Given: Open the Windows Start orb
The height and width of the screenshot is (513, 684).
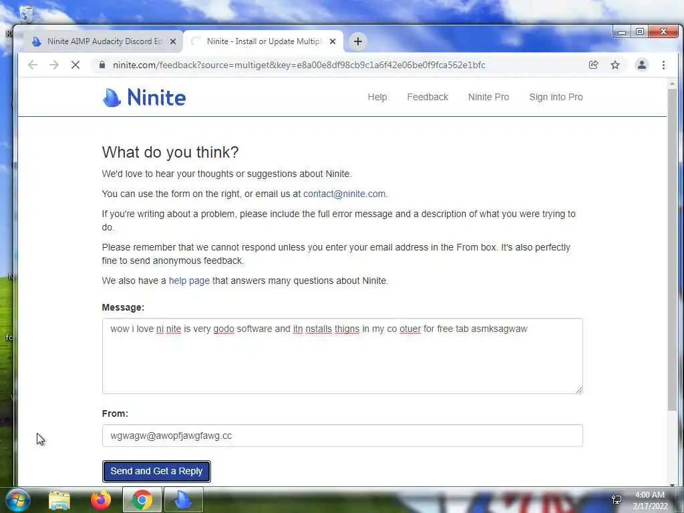Looking at the screenshot, I should 18,500.
